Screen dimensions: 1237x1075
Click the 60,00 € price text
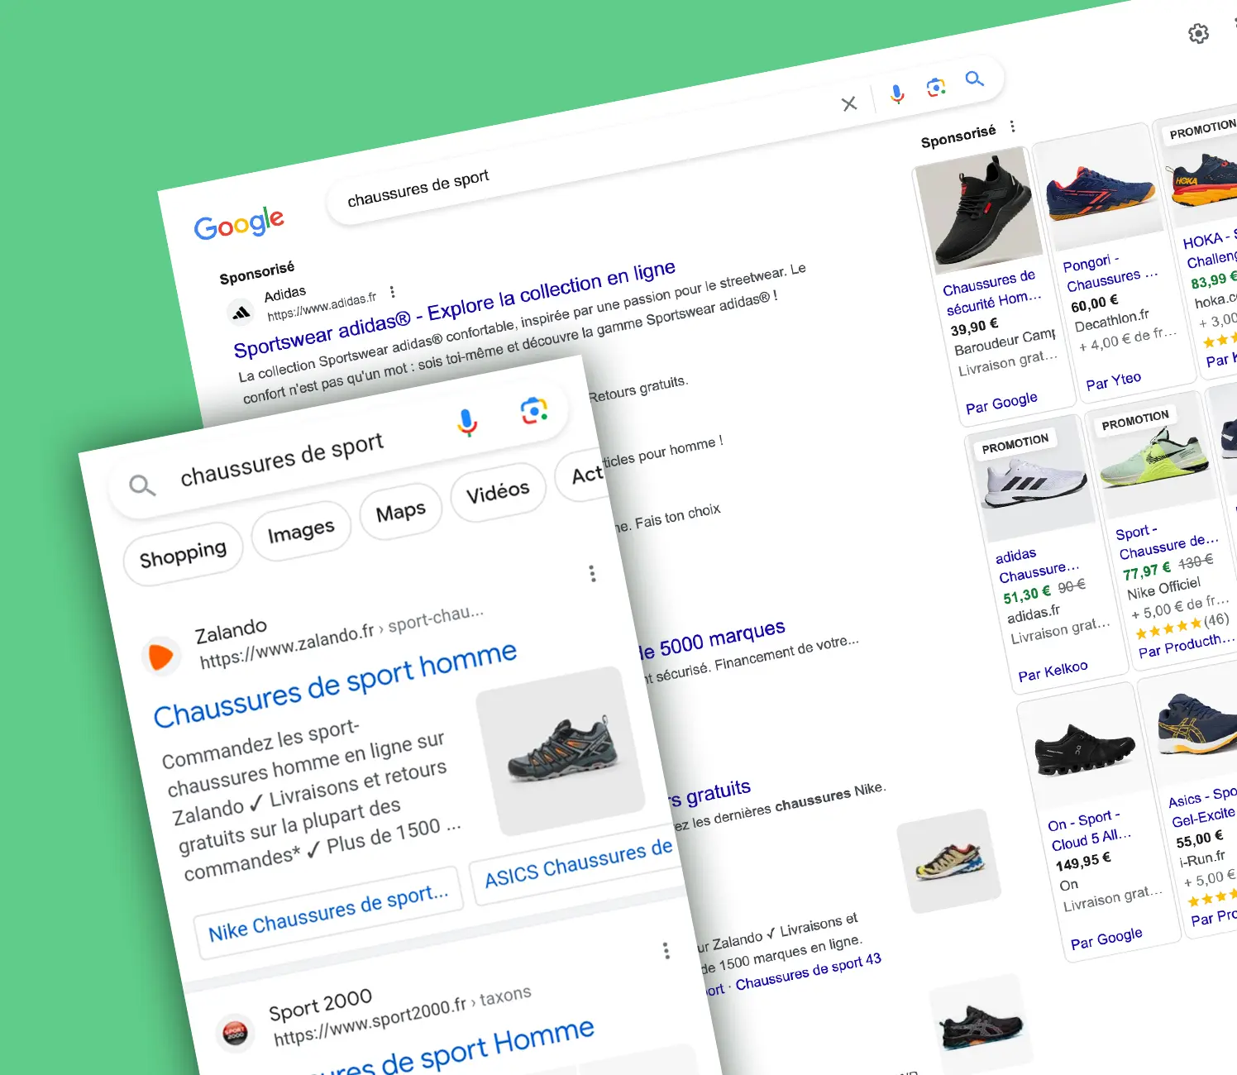(1095, 303)
